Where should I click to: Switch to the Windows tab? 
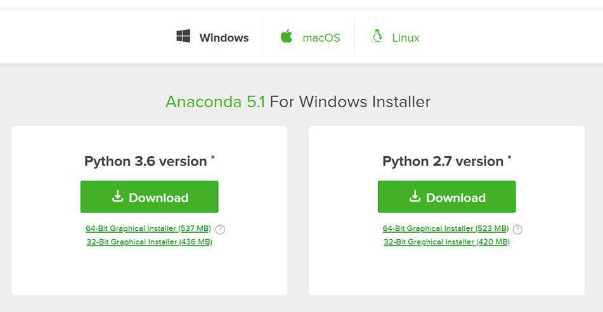coord(212,37)
